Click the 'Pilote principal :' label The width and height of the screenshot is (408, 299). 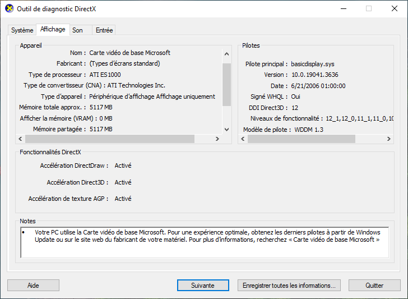pyautogui.click(x=266, y=64)
